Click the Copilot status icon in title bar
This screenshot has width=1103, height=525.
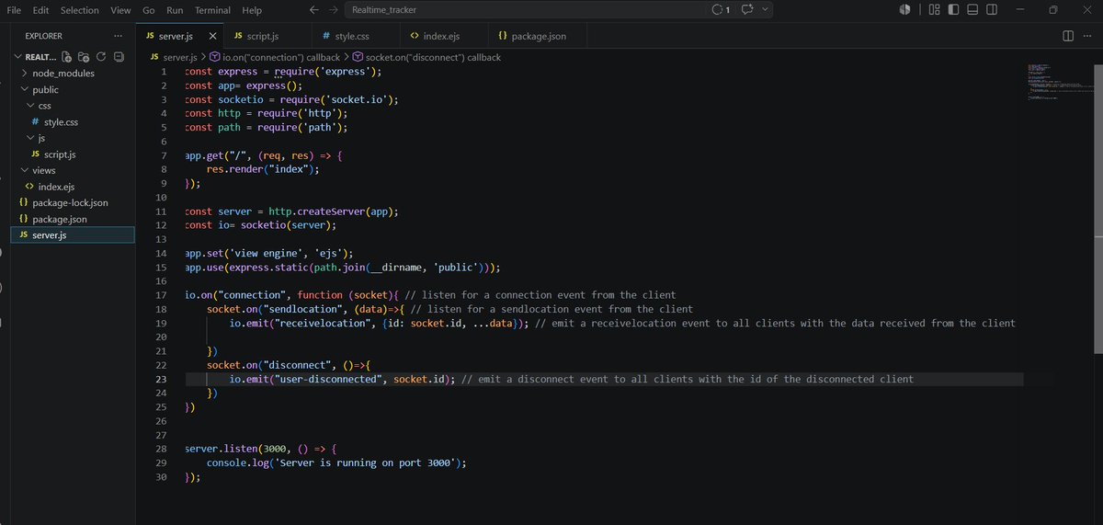click(x=904, y=9)
